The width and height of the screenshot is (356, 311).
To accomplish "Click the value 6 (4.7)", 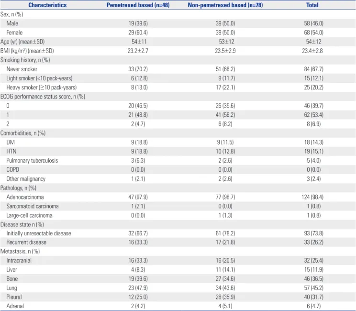I will point(314,306).
